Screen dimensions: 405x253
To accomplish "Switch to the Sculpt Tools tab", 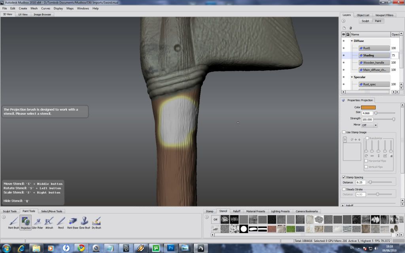I will 10,211.
